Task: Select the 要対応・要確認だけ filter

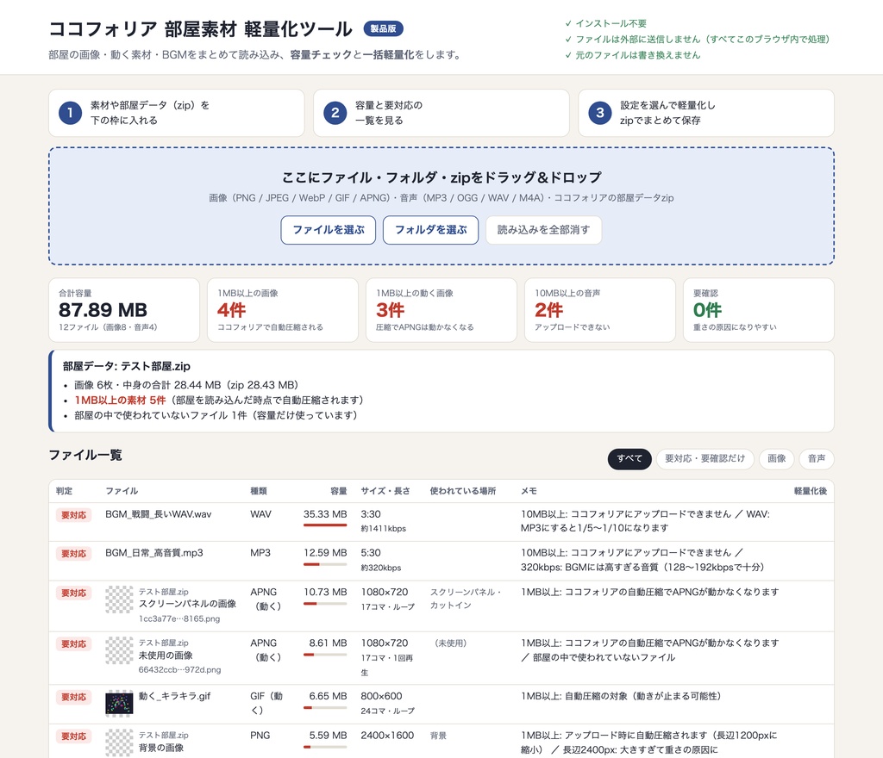Action: [705, 459]
